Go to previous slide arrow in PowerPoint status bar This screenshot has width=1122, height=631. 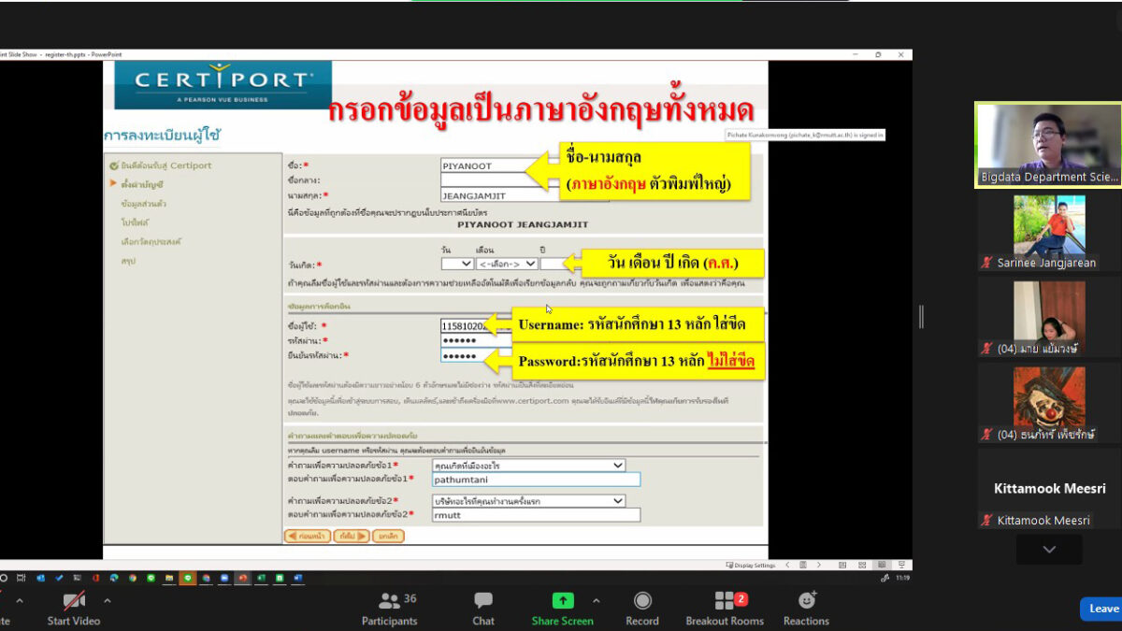788,565
